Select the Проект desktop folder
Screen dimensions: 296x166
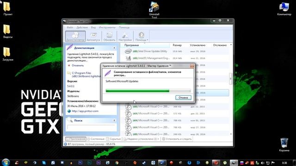tap(8, 8)
